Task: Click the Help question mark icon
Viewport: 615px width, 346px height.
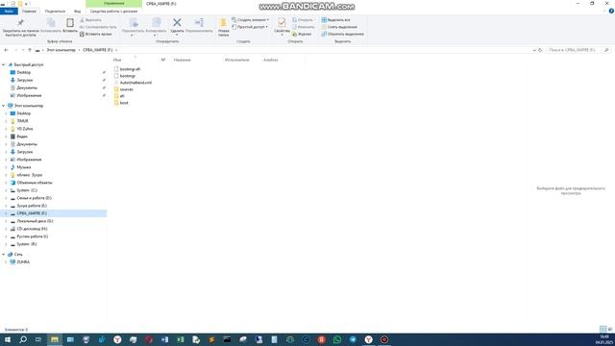Action: click(x=611, y=11)
